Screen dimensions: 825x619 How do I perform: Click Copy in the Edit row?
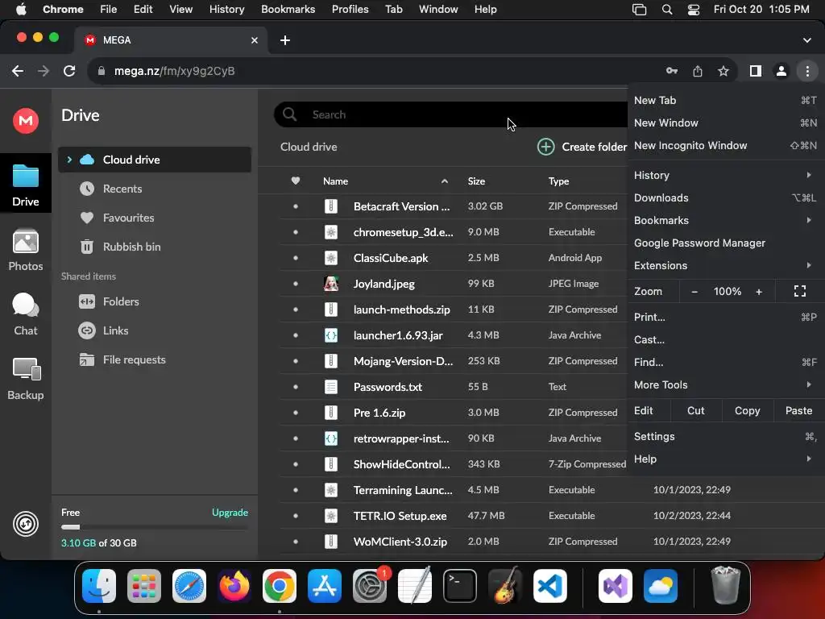747,410
